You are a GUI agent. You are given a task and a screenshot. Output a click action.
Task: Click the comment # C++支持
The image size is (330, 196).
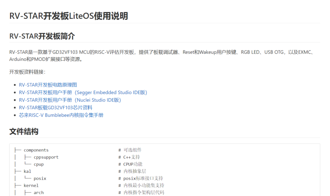pyautogui.click(x=129, y=157)
